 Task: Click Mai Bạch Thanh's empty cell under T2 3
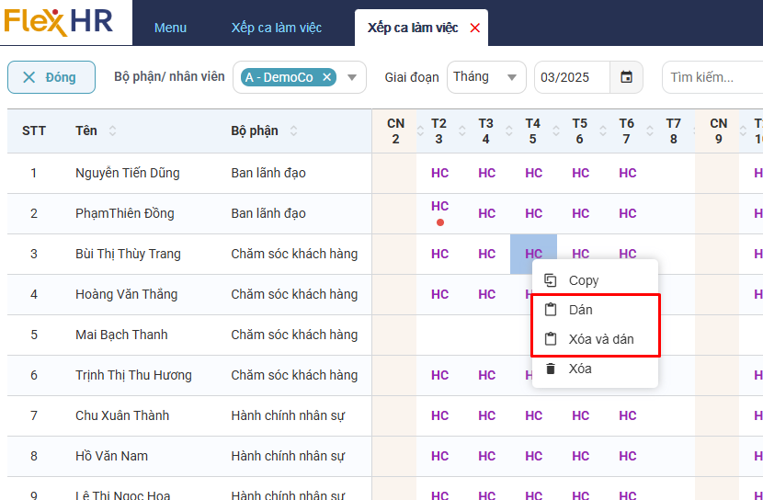(440, 335)
